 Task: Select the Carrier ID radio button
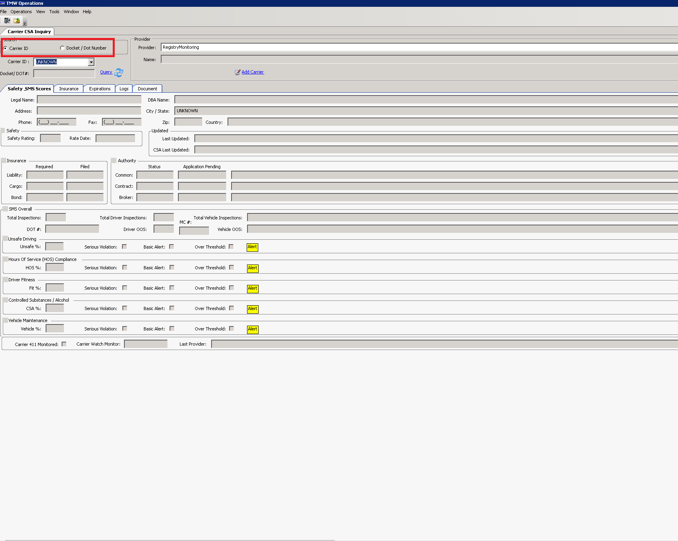5,48
